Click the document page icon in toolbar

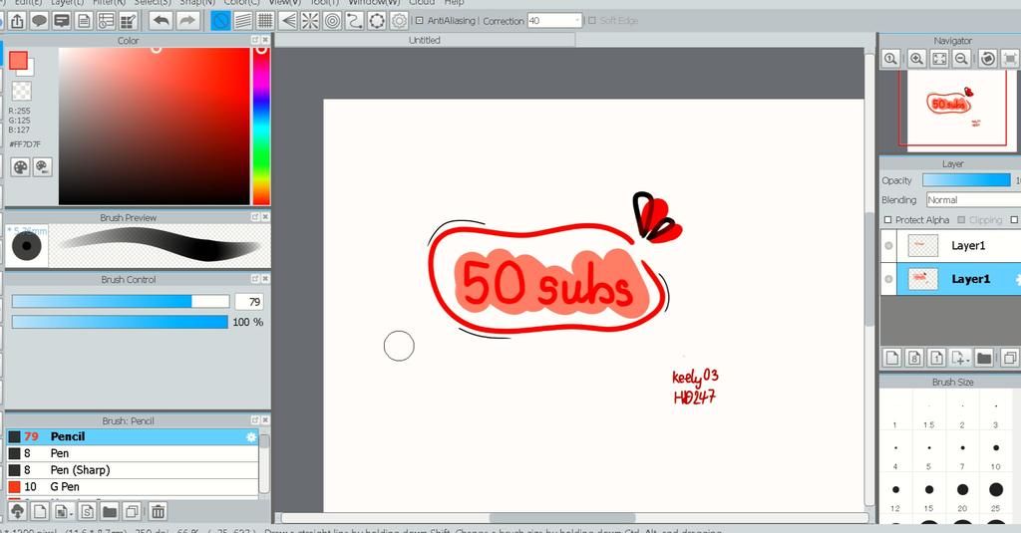84,21
